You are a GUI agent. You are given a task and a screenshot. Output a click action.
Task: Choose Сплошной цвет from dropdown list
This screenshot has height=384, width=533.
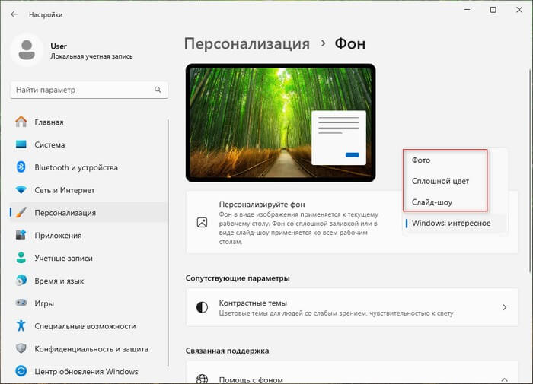440,181
